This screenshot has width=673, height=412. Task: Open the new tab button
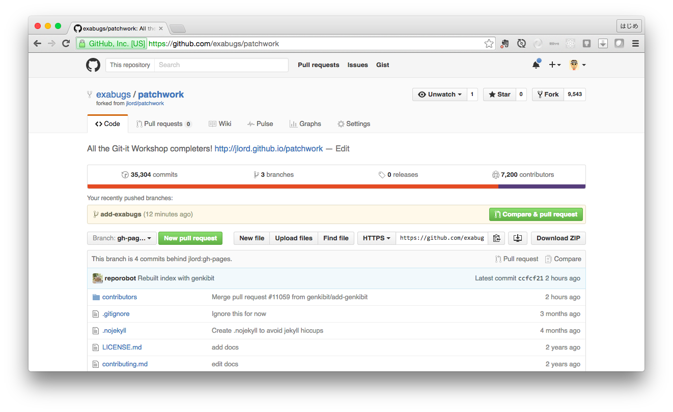pyautogui.click(x=178, y=28)
